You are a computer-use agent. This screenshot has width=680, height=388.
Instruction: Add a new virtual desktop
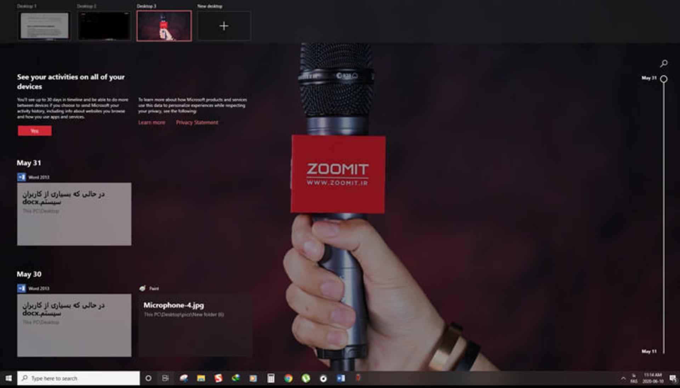[224, 26]
